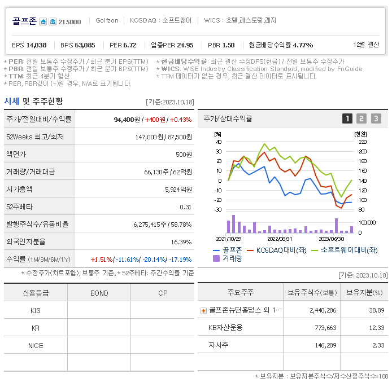This screenshot has width=392, height=387.
Task: Click the BOND column header
Action: 99,293
